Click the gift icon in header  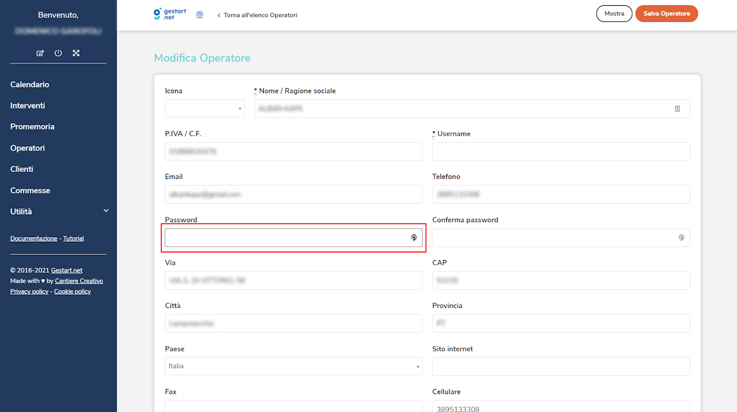click(x=200, y=14)
